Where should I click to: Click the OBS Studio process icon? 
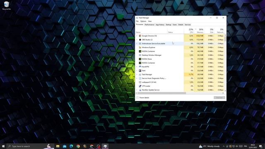click(140, 40)
